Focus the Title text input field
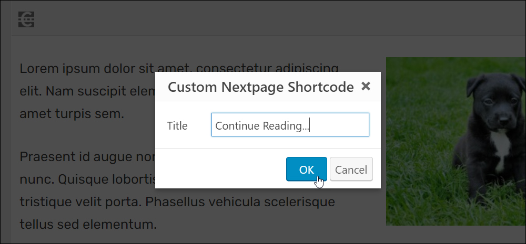This screenshot has height=244, width=526. (290, 125)
